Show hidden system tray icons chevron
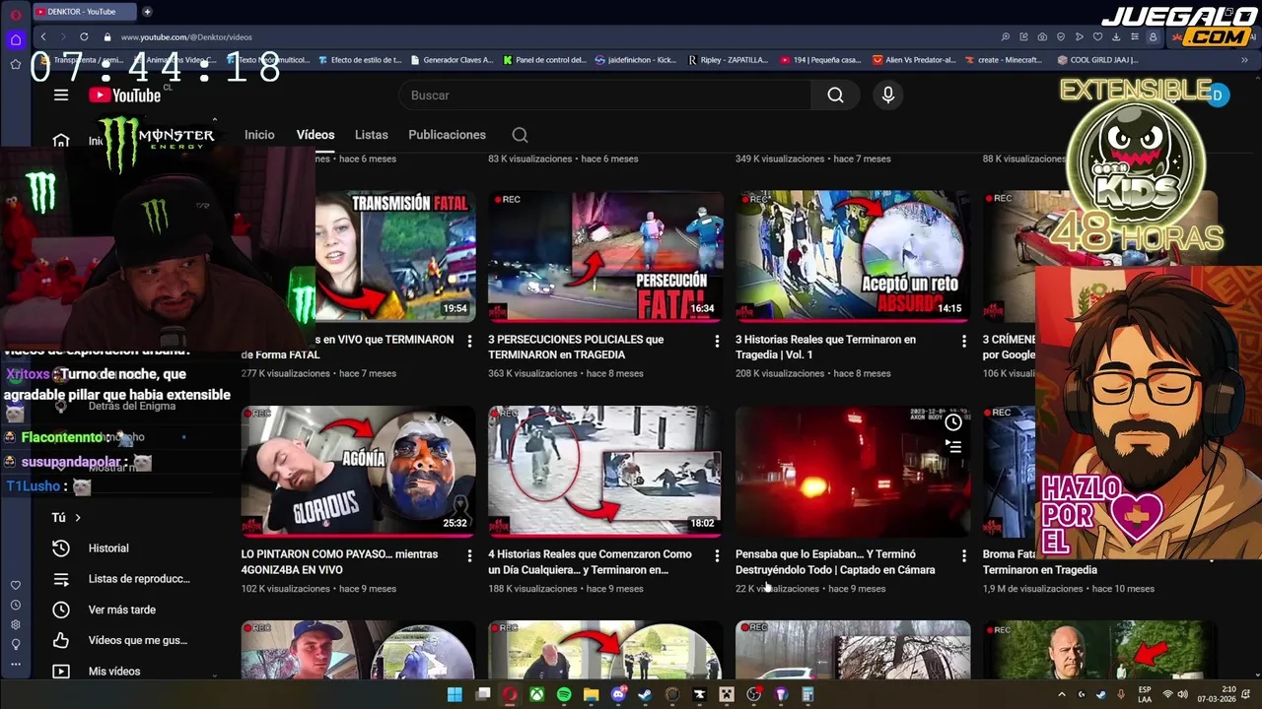This screenshot has height=709, width=1262. [x=1062, y=694]
